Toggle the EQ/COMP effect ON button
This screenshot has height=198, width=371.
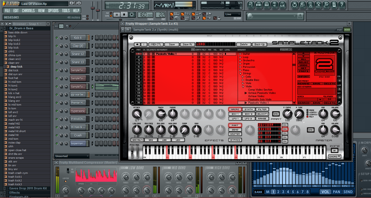tap(285, 125)
